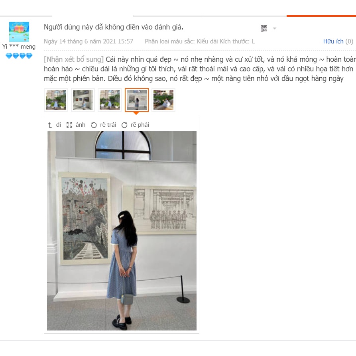Click the ảnh label to view original
Viewport: 356px width, 356px height.
click(81, 125)
